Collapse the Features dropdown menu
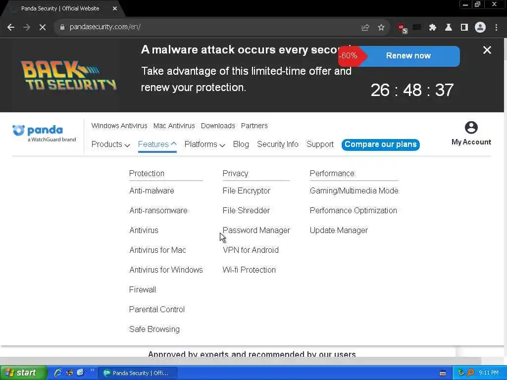The height and width of the screenshot is (380, 507). pos(157,144)
